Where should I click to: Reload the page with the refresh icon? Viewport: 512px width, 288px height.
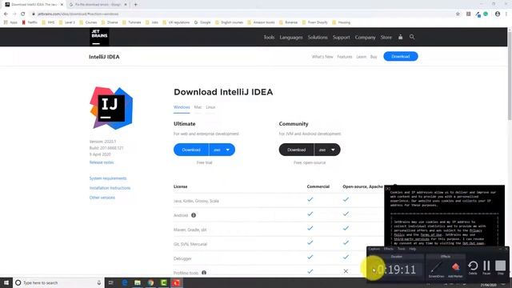(23, 14)
